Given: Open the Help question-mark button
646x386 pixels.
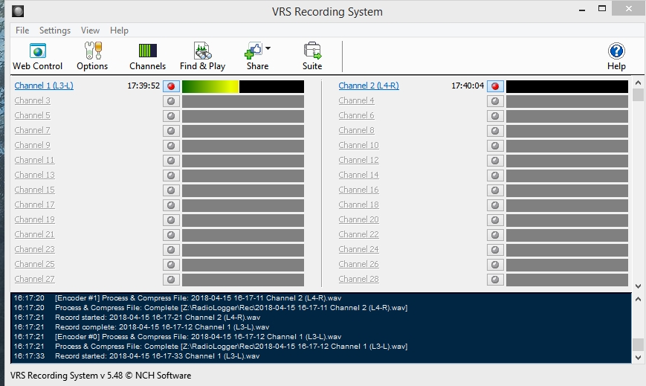Looking at the screenshot, I should pos(616,57).
